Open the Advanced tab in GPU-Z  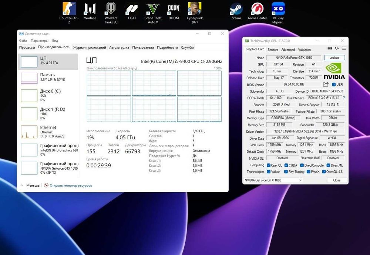tap(288, 50)
